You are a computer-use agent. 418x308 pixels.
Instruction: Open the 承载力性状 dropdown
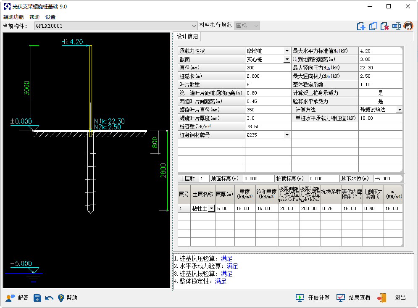click(x=287, y=51)
